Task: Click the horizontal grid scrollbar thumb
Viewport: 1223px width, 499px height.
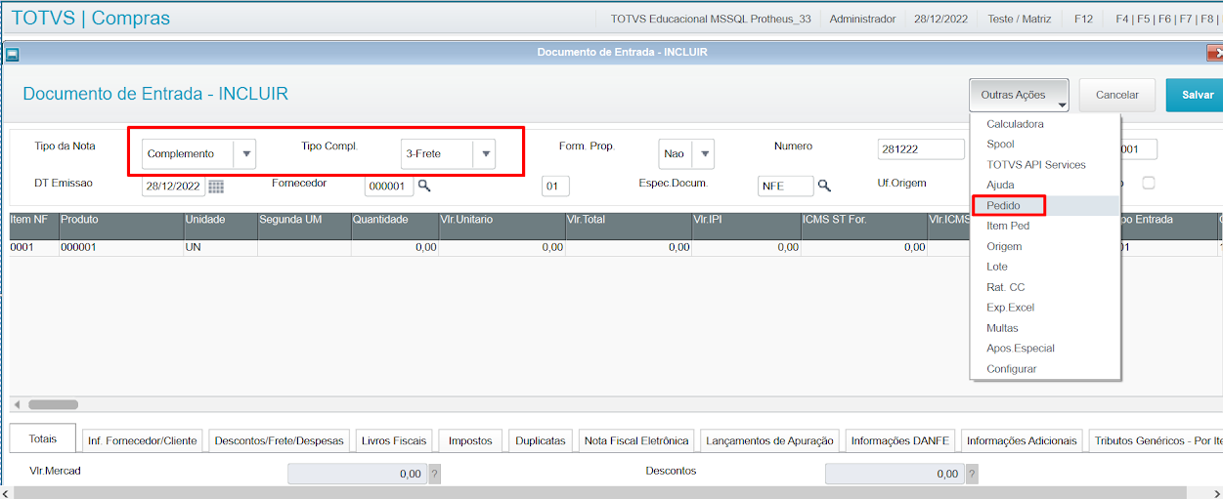Action: pyautogui.click(x=53, y=403)
